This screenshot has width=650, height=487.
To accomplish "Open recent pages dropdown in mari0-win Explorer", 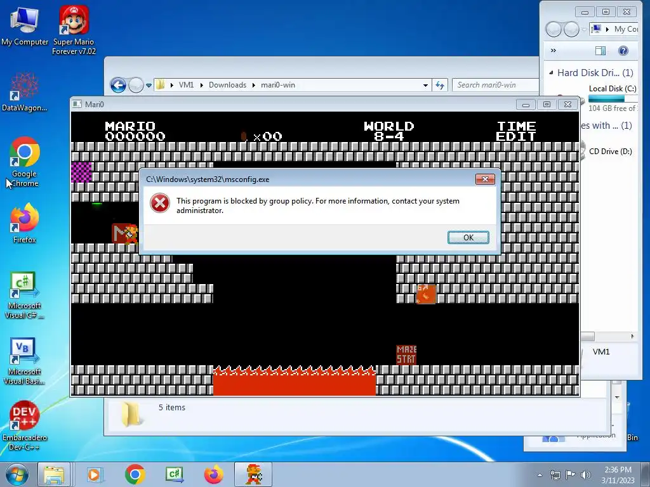I will [149, 86].
